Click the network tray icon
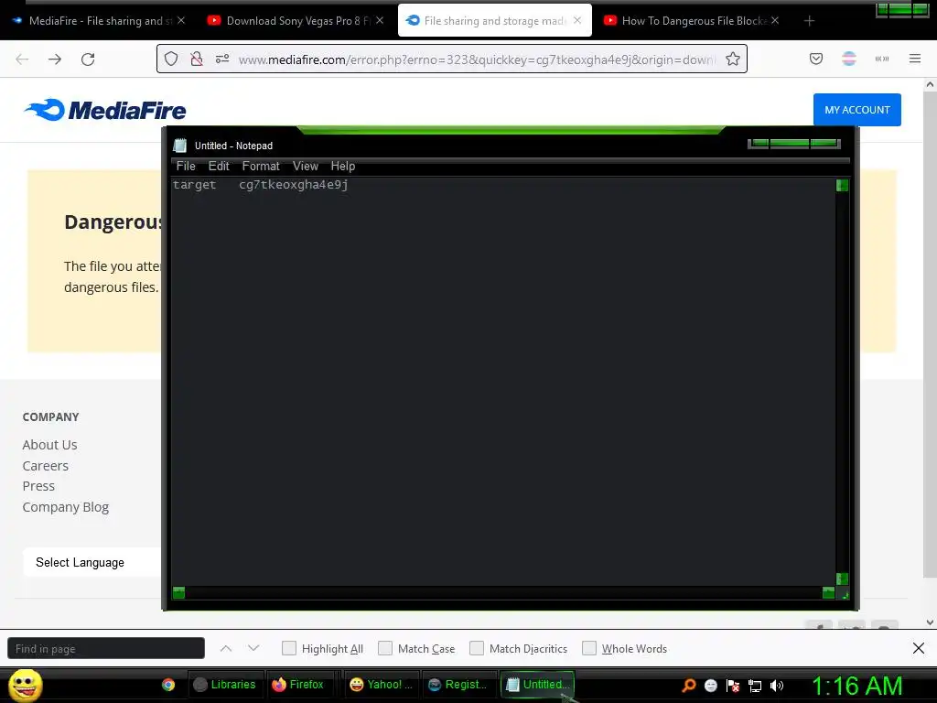This screenshot has width=937, height=703. [x=755, y=686]
